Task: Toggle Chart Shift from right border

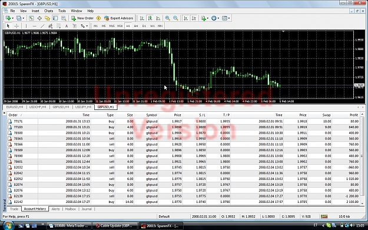Action: tap(194, 18)
